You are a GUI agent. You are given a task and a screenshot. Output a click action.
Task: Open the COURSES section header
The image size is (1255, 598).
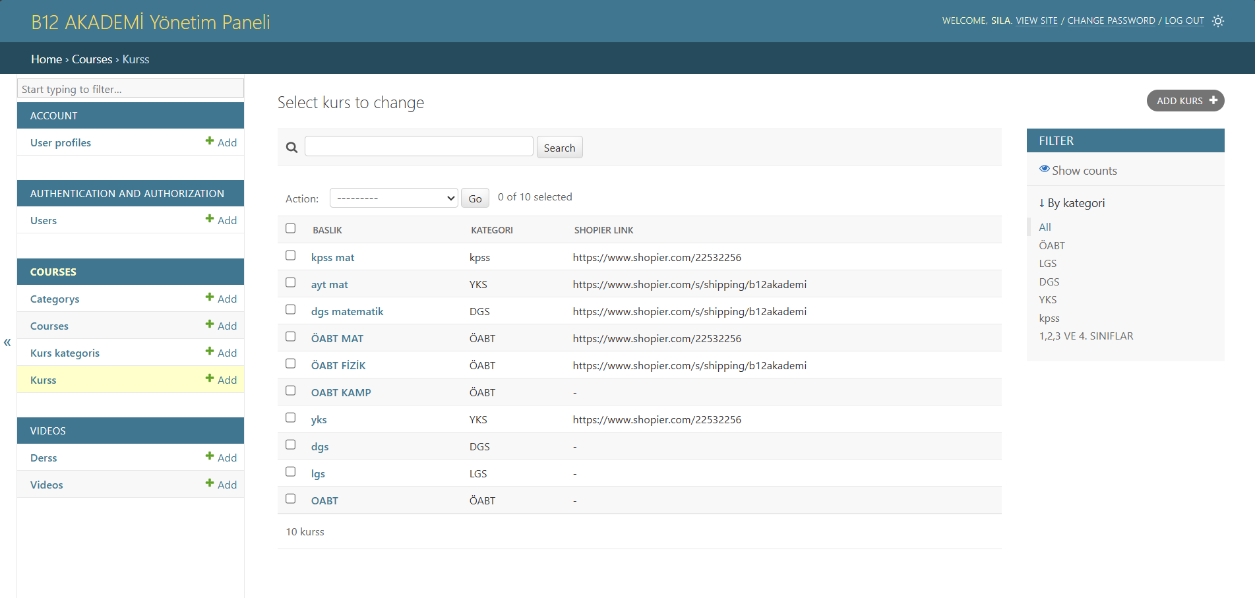click(x=53, y=272)
